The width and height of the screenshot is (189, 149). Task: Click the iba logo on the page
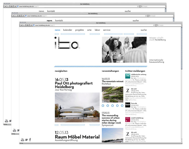[67, 43]
